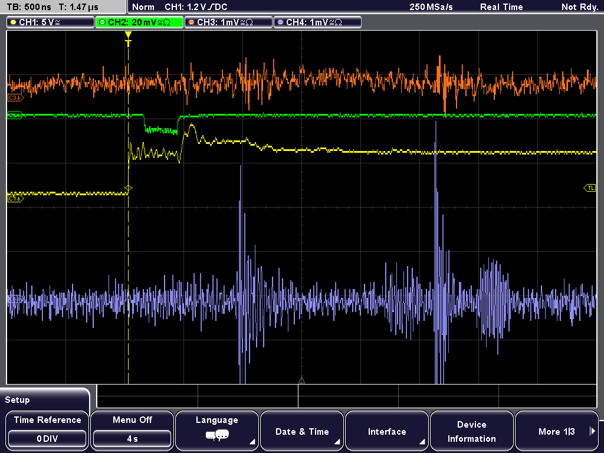Click the TL trigger level marker

(590, 188)
